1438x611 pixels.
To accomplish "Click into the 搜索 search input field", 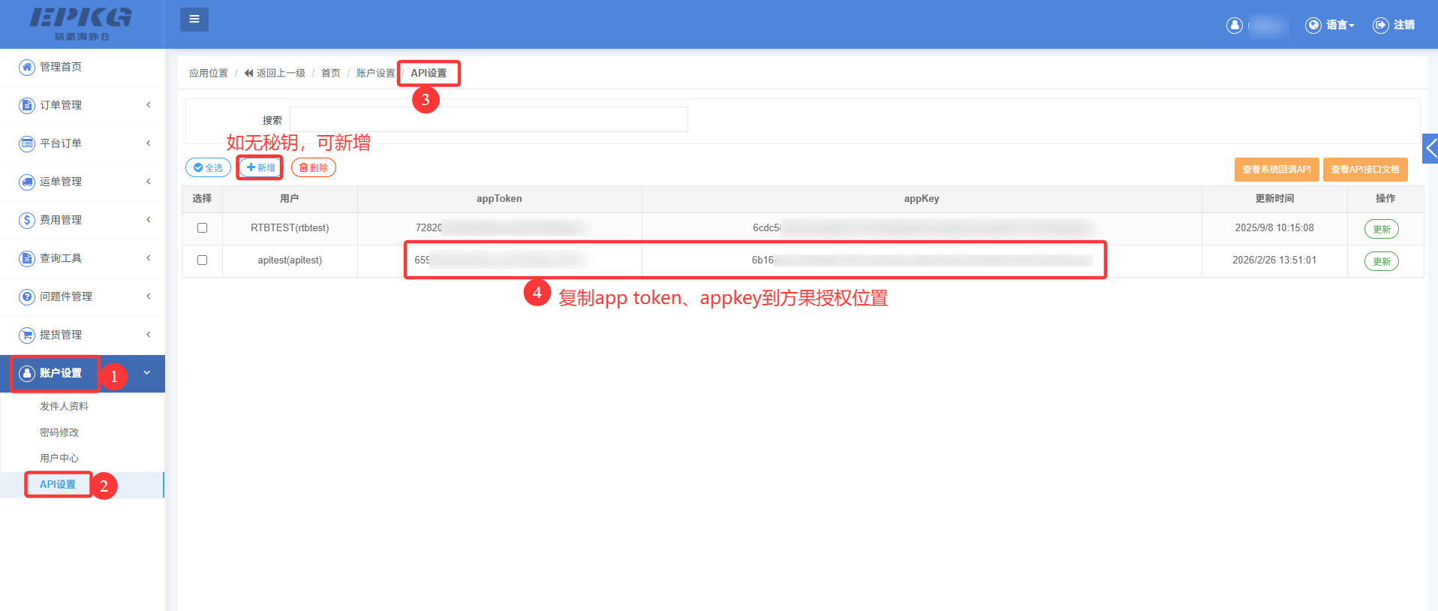I will 489,119.
